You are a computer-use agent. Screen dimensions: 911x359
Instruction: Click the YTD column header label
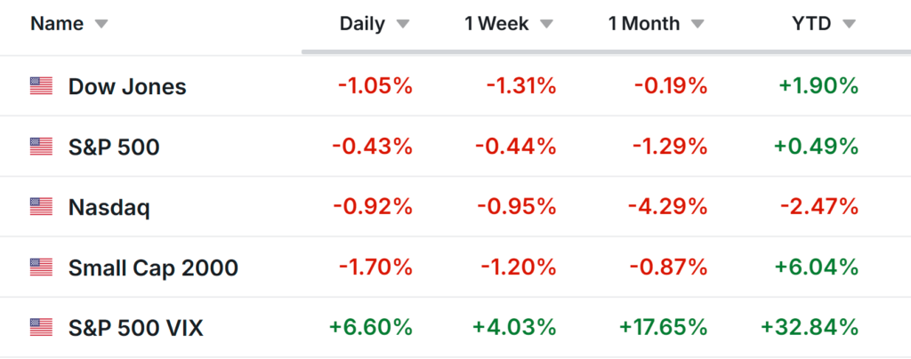811,24
